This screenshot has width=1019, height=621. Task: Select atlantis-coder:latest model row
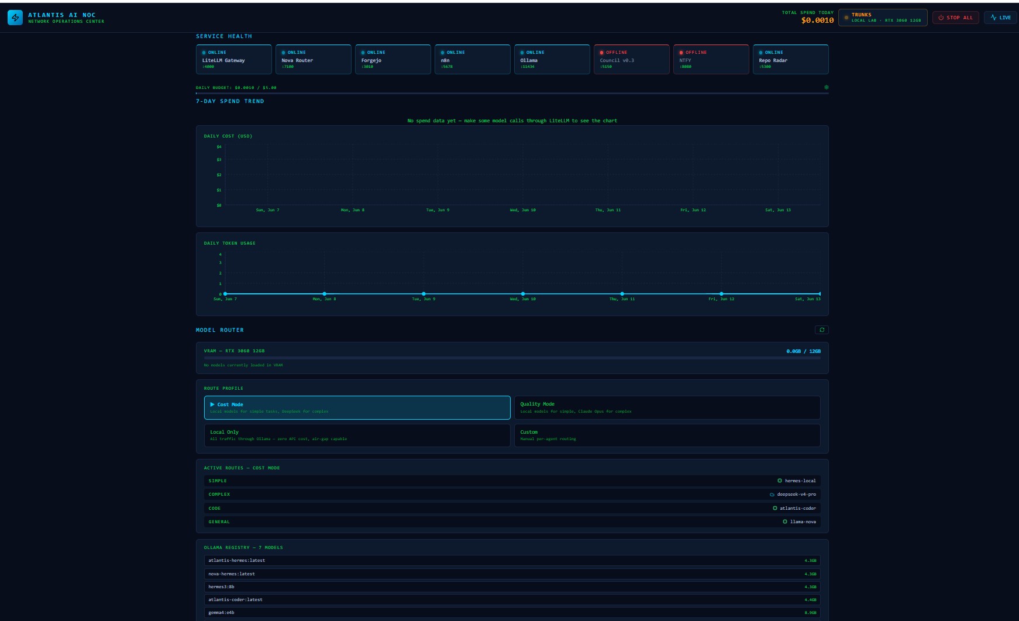click(512, 599)
